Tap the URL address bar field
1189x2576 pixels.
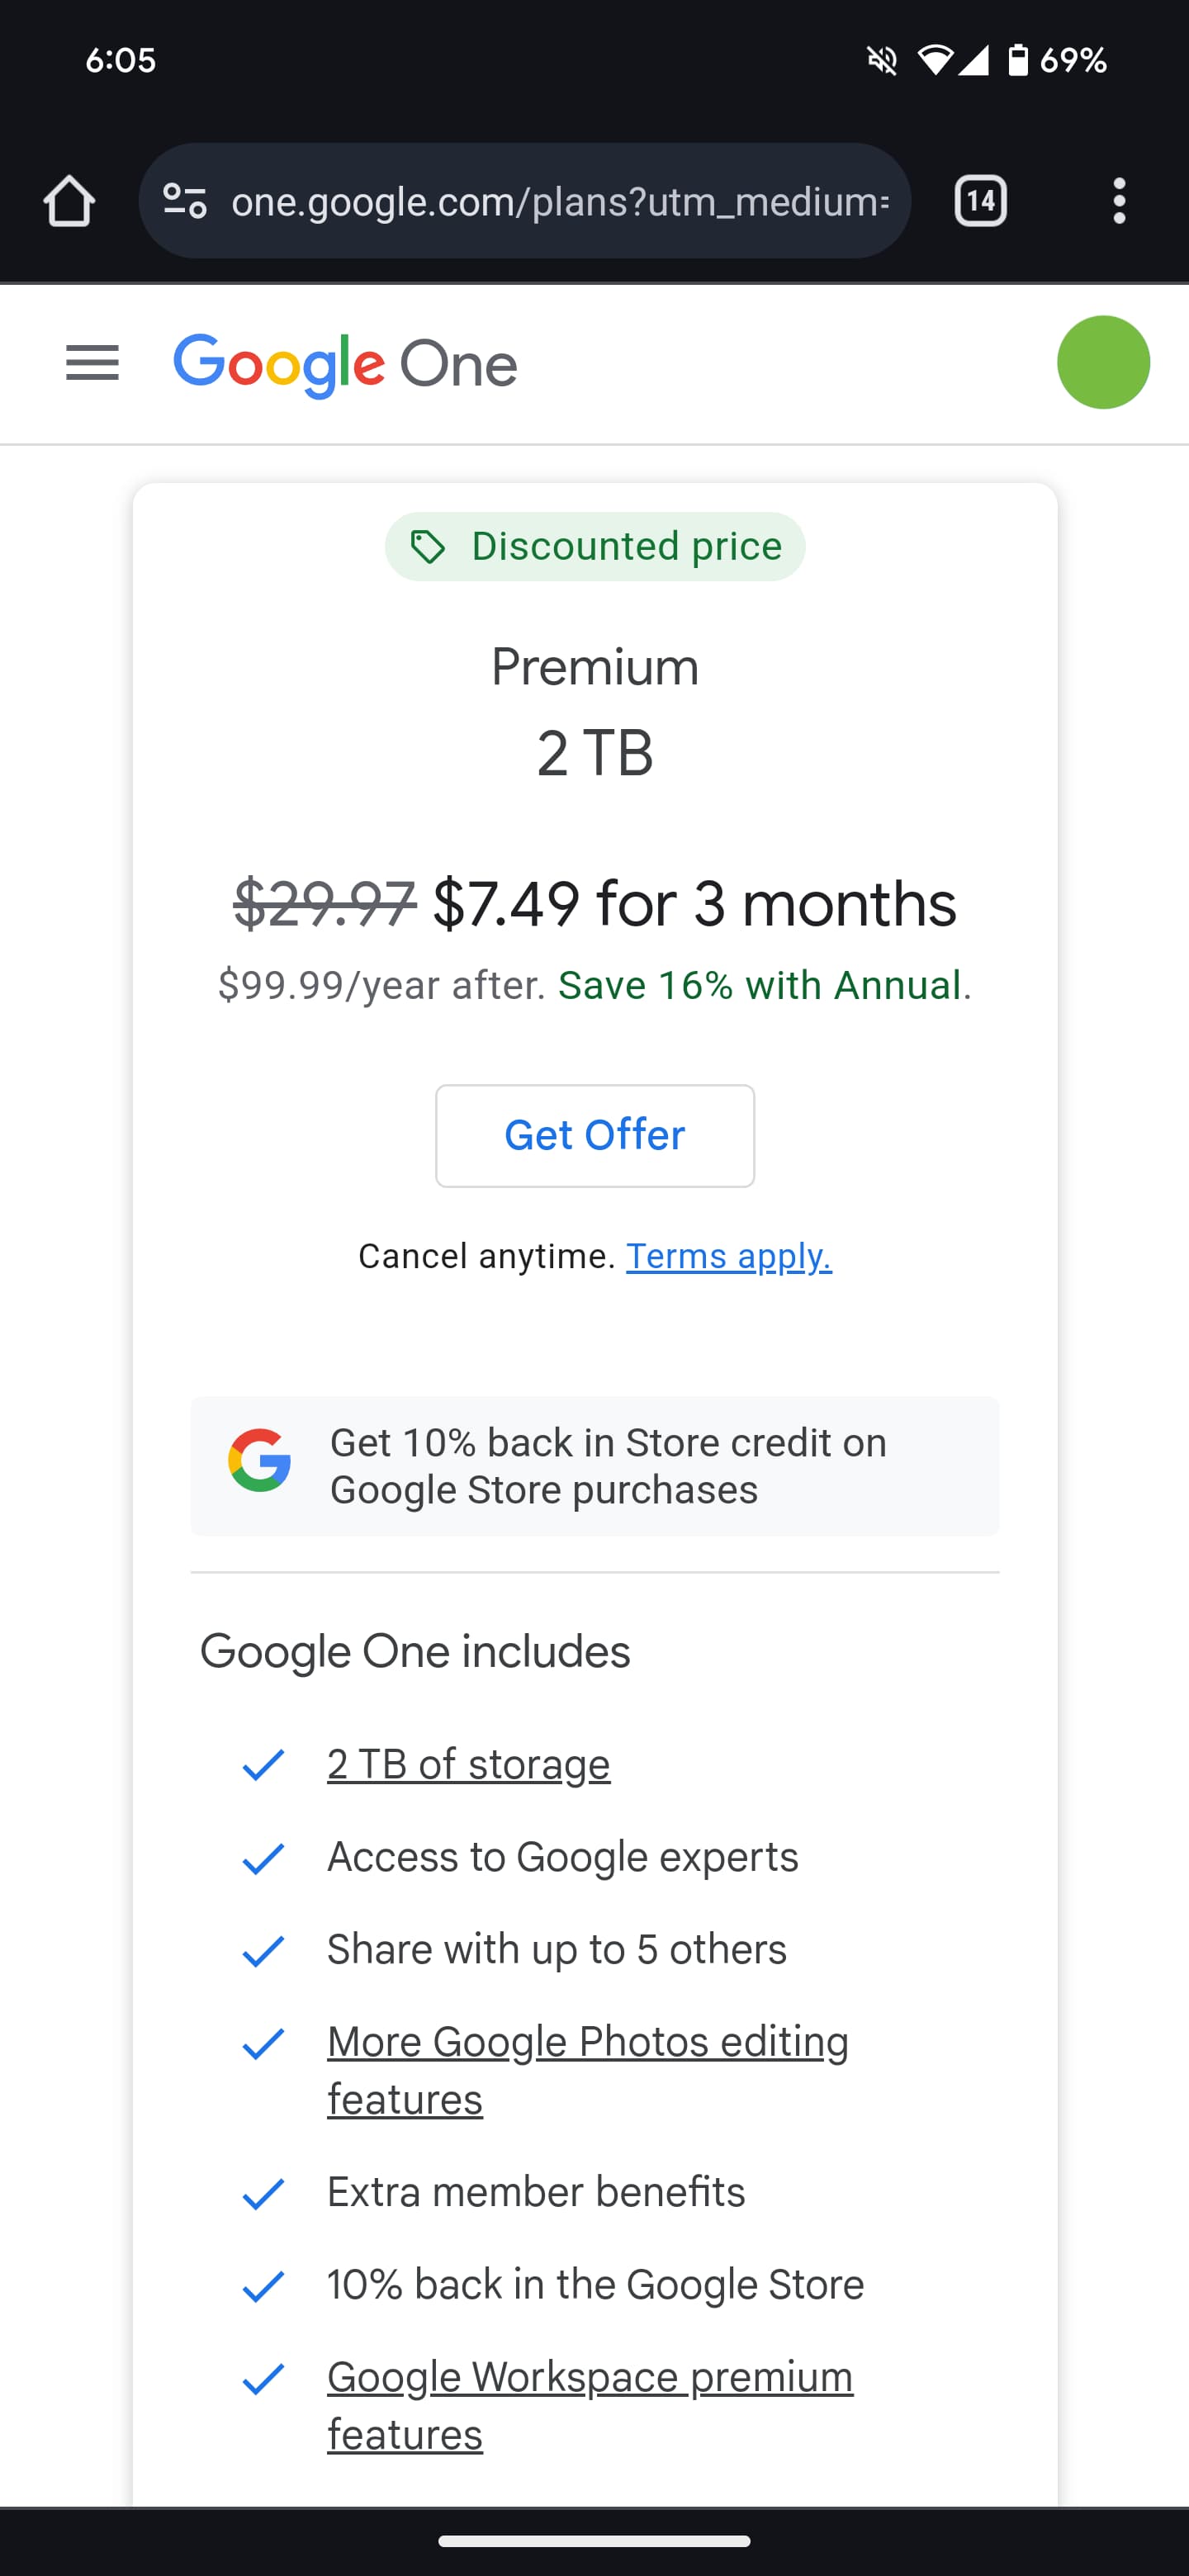point(560,201)
